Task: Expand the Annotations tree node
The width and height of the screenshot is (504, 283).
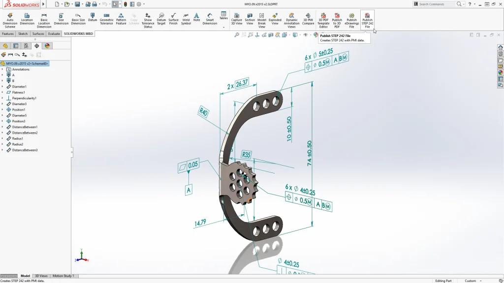Action: point(2,69)
